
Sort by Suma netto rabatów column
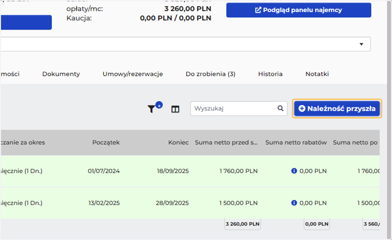[296, 142]
